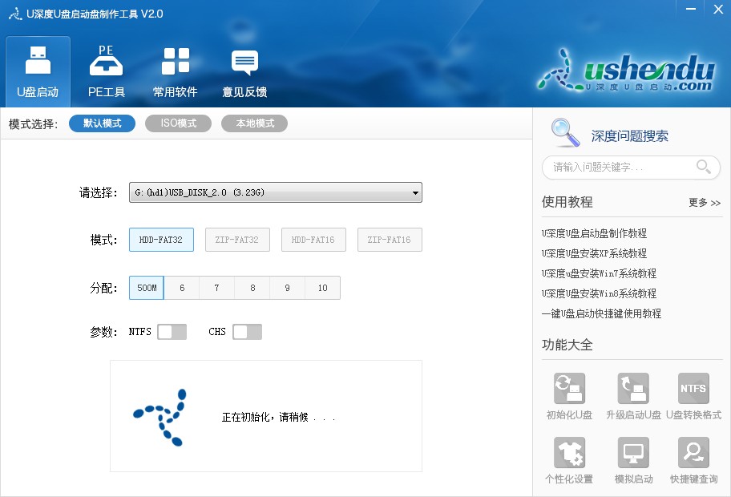Open 快捷键查询 icon

click(693, 453)
